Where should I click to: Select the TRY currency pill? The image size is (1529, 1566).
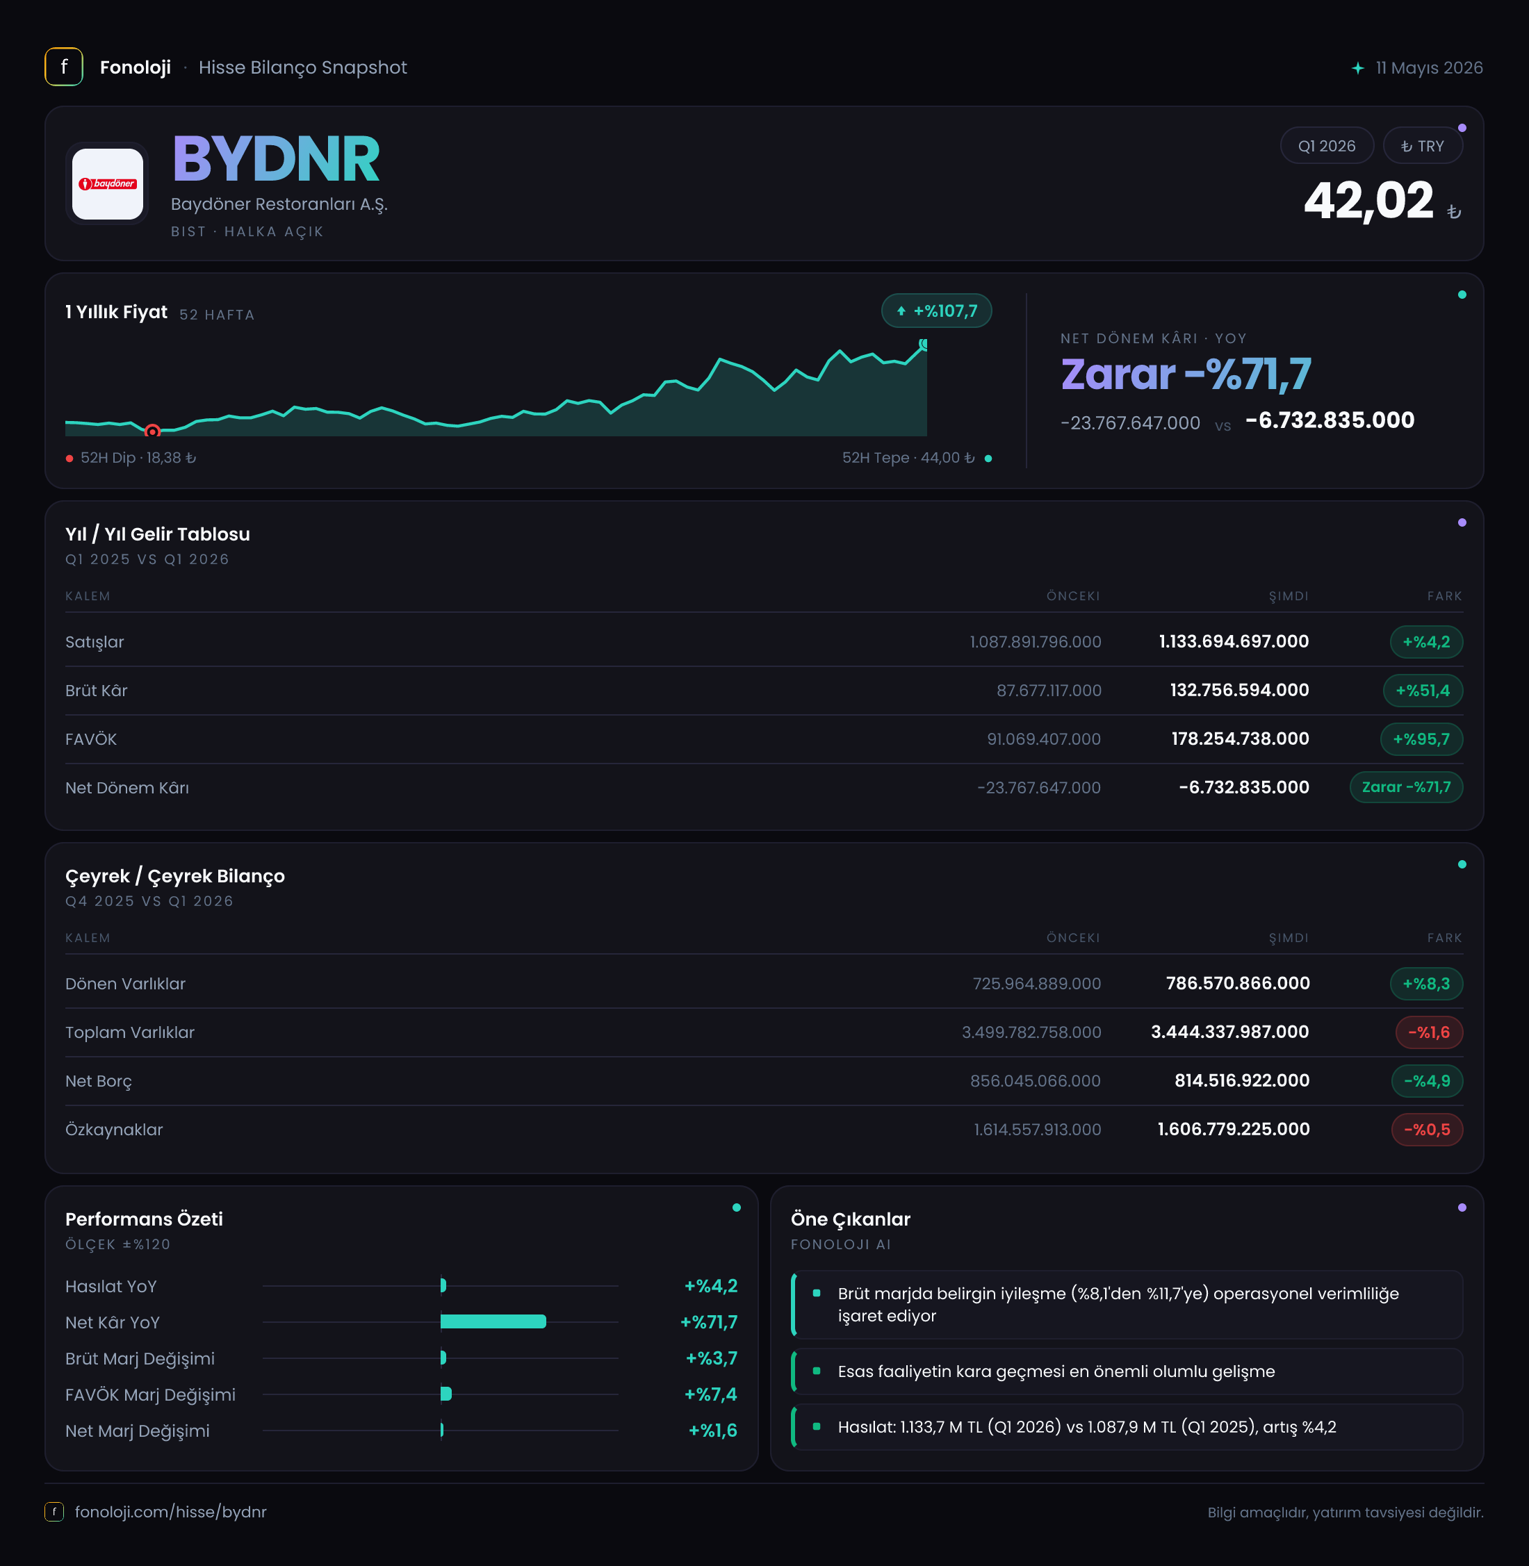[1422, 146]
